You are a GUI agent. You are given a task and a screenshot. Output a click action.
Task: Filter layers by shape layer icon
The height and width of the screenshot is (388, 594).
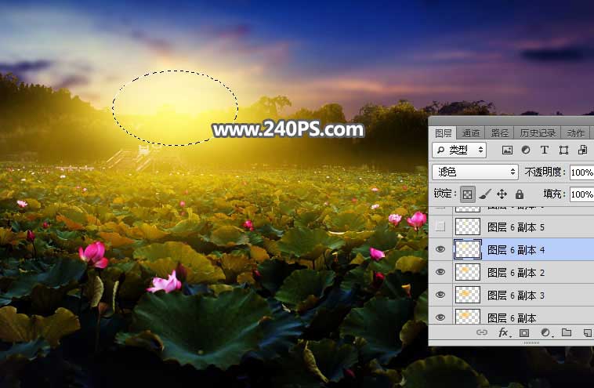click(x=563, y=150)
